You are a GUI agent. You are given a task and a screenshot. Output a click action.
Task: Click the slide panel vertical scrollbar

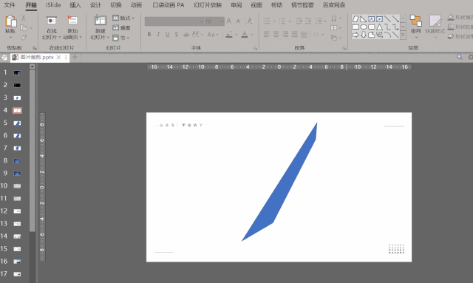tap(33, 151)
